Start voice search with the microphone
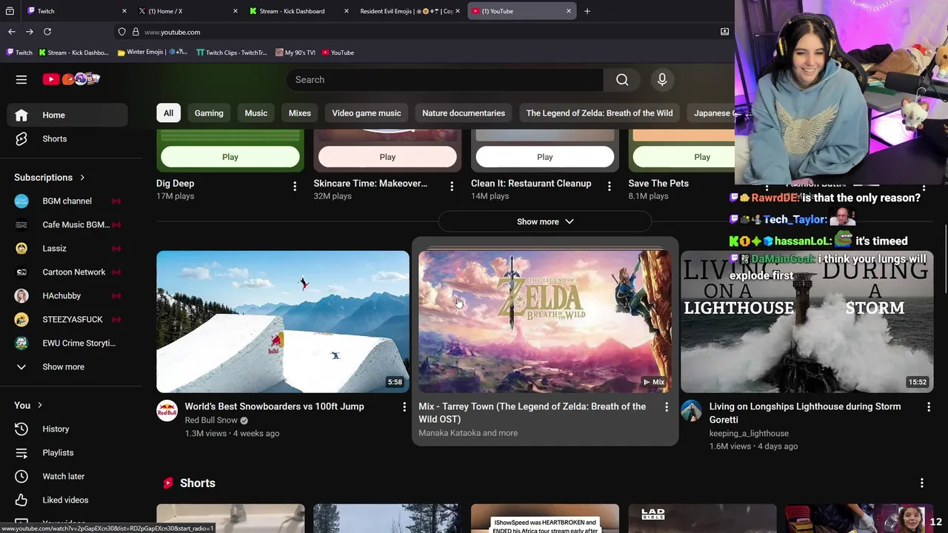The width and height of the screenshot is (948, 533). [662, 79]
